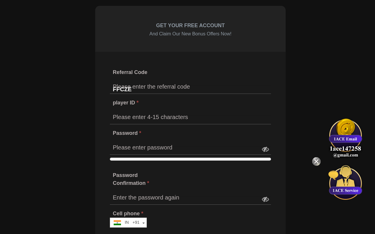
Task: Click the India flag icon
Action: pyautogui.click(x=117, y=223)
